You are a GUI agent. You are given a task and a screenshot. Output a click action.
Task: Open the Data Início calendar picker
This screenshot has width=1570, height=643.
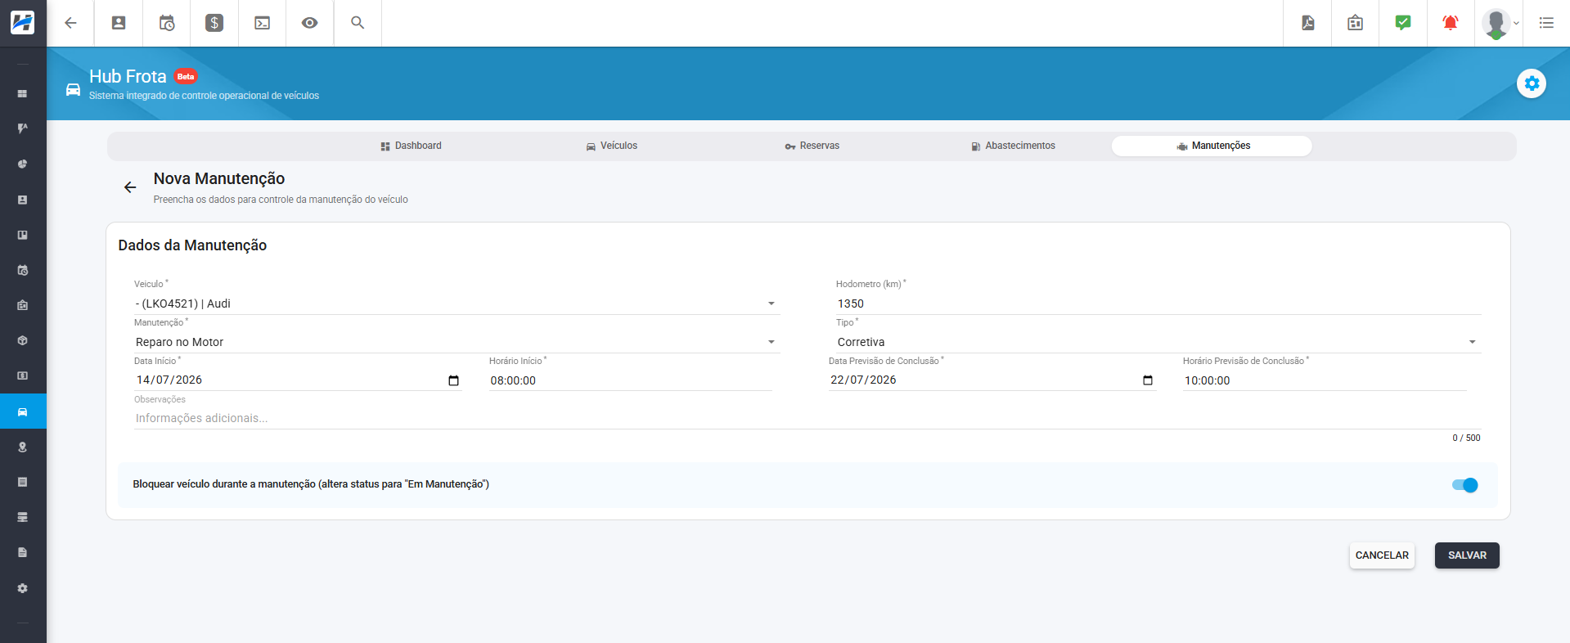[x=454, y=380]
